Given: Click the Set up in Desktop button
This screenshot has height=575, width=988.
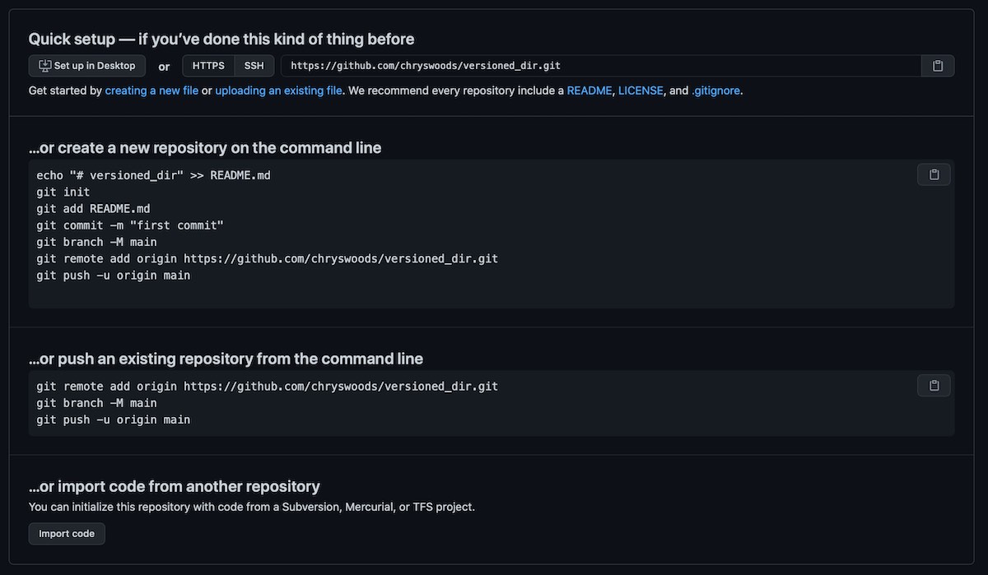Looking at the screenshot, I should (87, 66).
